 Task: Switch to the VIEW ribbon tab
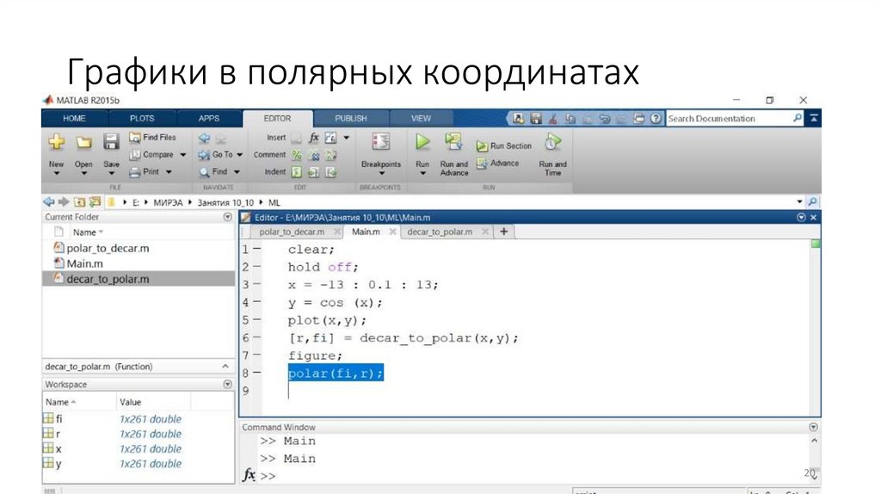click(x=421, y=119)
